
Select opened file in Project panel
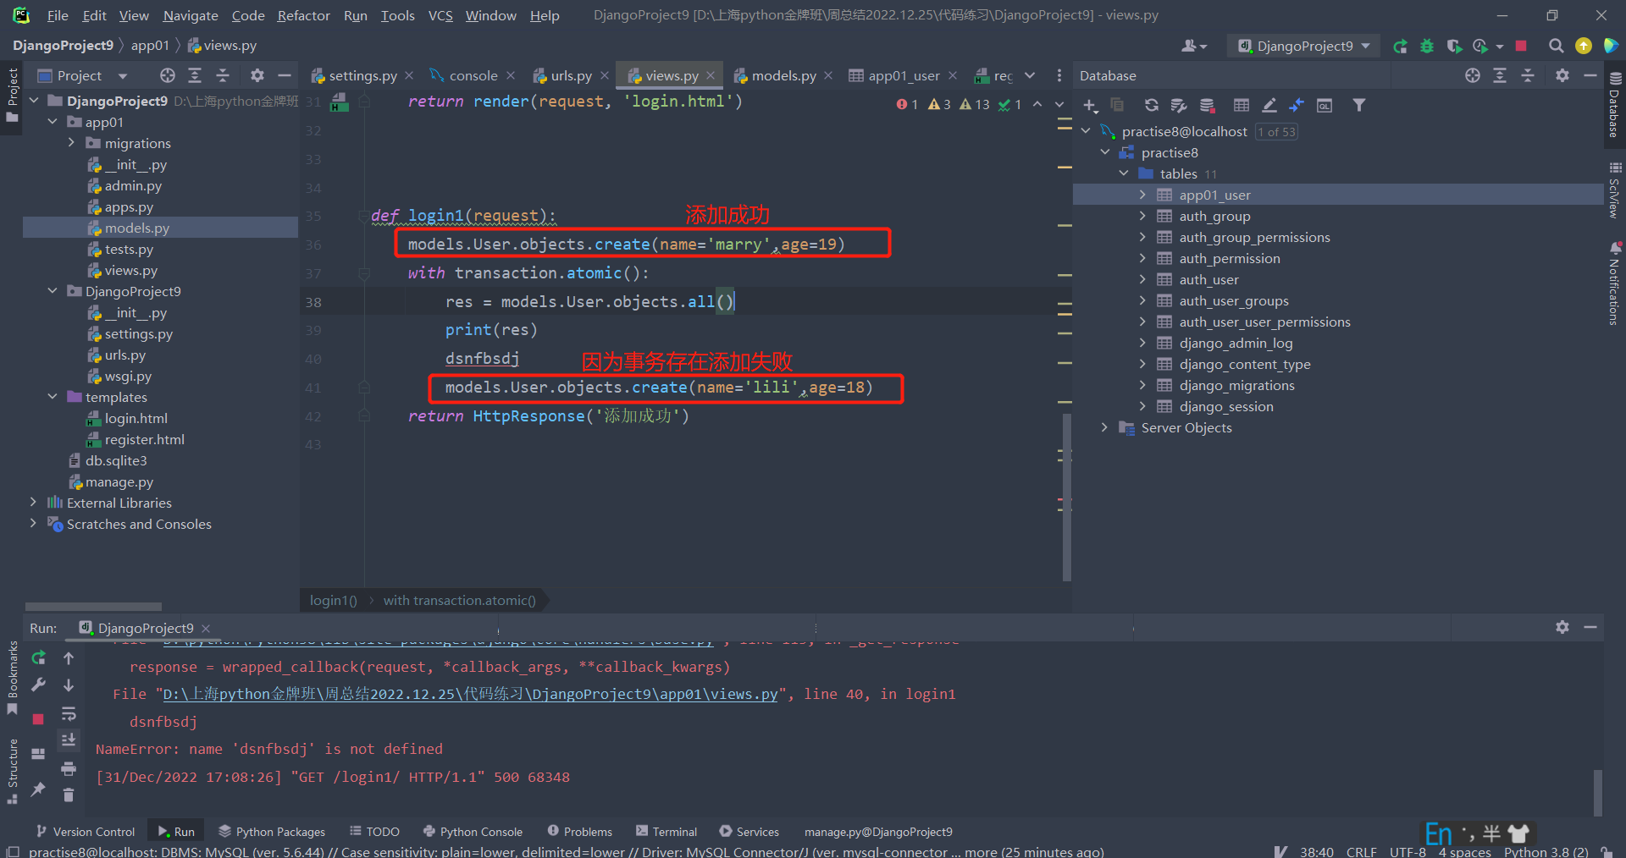tap(168, 75)
